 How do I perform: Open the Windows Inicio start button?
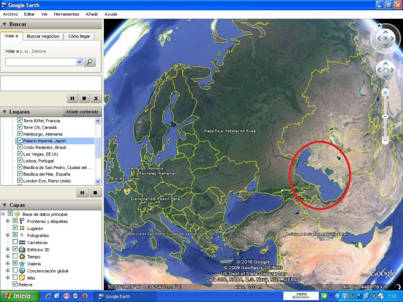20,296
